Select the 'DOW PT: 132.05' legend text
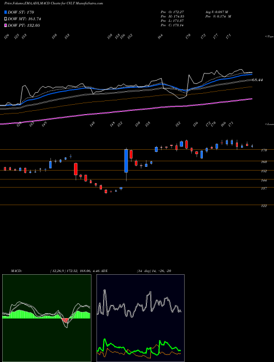This screenshot has width=274, height=362. tap(24, 25)
